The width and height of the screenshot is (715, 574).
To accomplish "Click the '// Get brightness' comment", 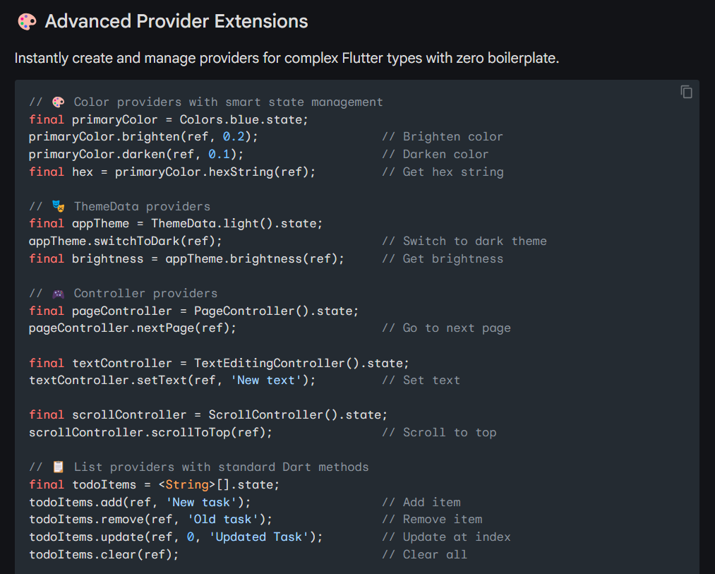I will [x=443, y=258].
